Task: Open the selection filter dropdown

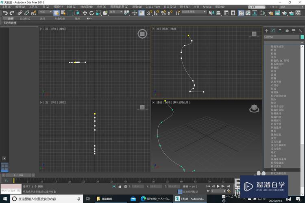Action: coord(45,12)
